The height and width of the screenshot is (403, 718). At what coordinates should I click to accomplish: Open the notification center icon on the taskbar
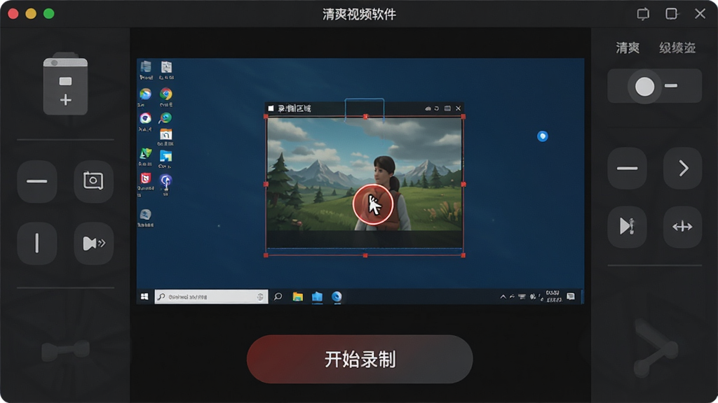[x=571, y=297]
